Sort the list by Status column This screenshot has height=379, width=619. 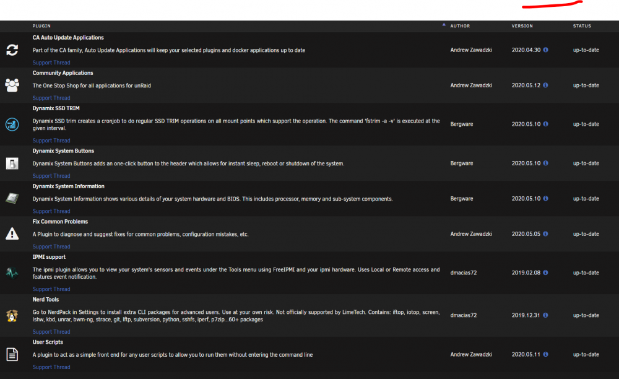[x=582, y=26]
